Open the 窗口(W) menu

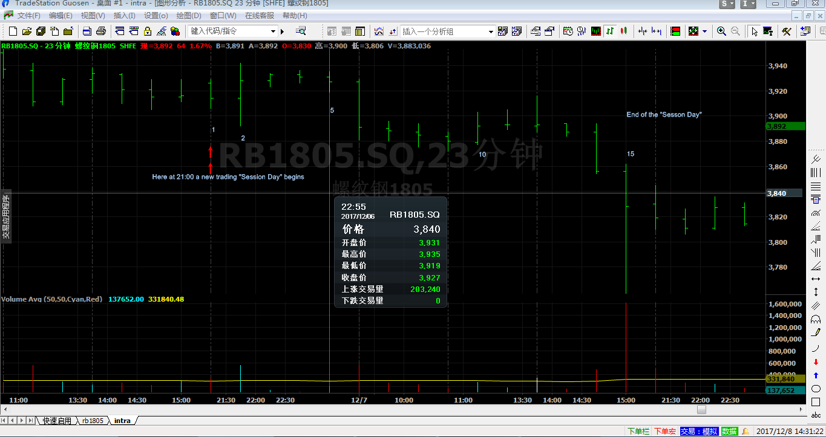tap(223, 16)
